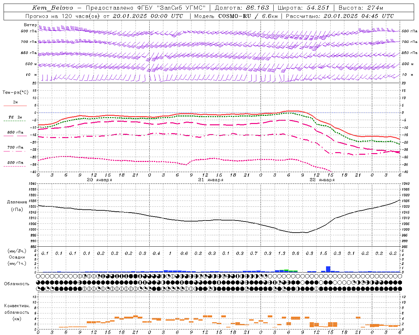This screenshot has width=419, height=335.
Task: Click the '2м' temperature legend entry
Action: [x=15, y=102]
